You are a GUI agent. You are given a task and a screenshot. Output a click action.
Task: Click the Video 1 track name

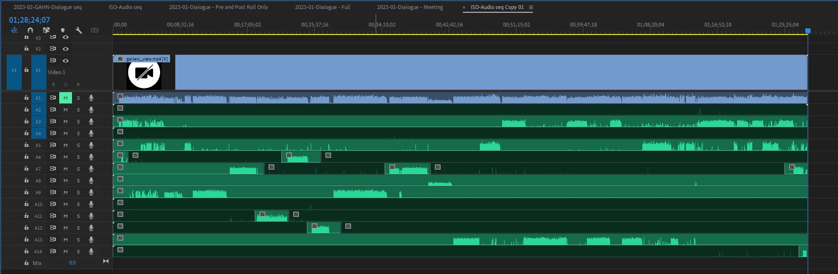(x=56, y=72)
